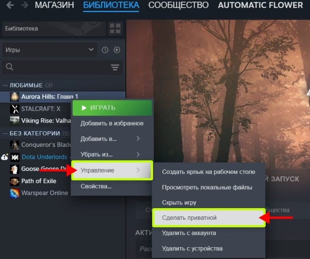Expand the Убрать из... submenu
The image size is (310, 259).
pyautogui.click(x=112, y=154)
